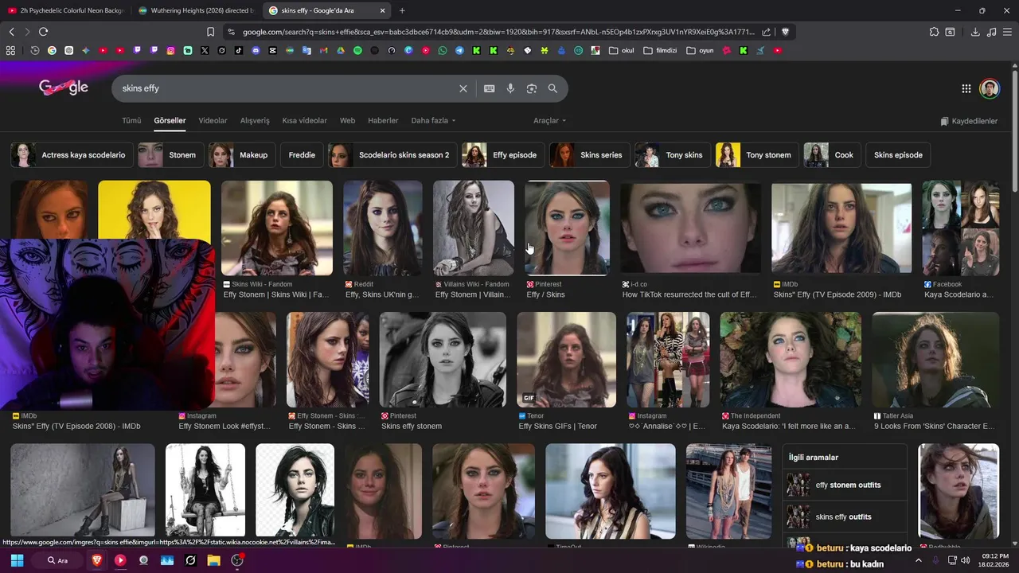Share this page using the share icon
1019x573 pixels.
pos(766,32)
